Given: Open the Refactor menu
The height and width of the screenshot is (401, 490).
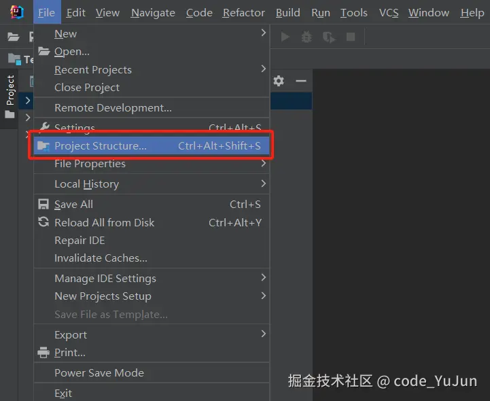Looking at the screenshot, I should click(244, 12).
